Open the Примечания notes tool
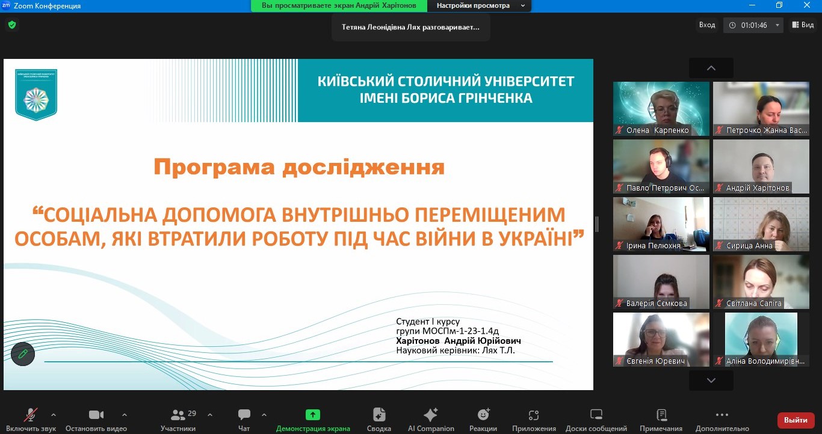 (661, 420)
